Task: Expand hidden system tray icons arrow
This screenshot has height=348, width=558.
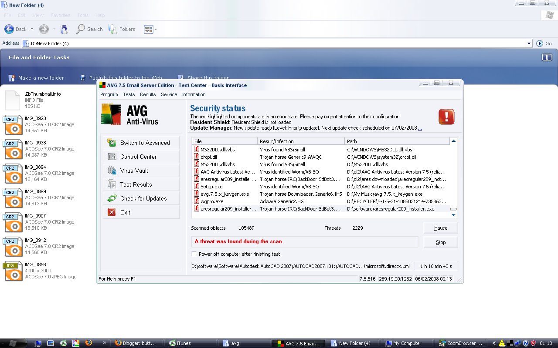Action: (x=494, y=343)
